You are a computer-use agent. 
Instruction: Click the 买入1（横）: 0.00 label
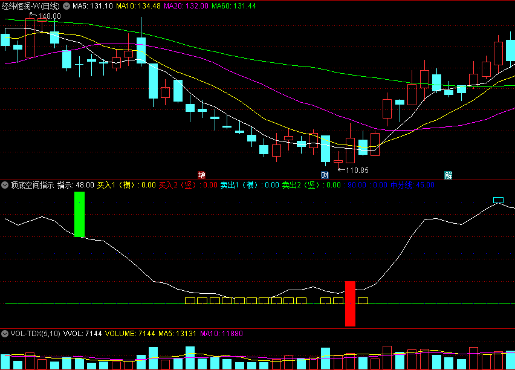(126, 185)
